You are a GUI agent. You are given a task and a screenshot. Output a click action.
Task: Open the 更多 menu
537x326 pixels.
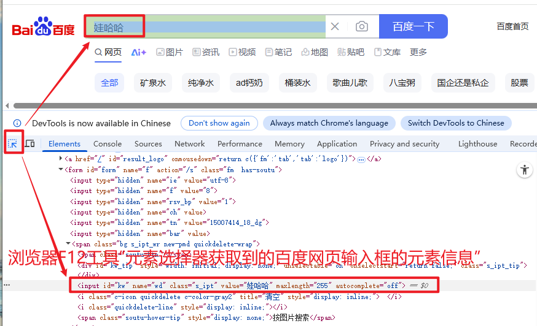click(418, 52)
